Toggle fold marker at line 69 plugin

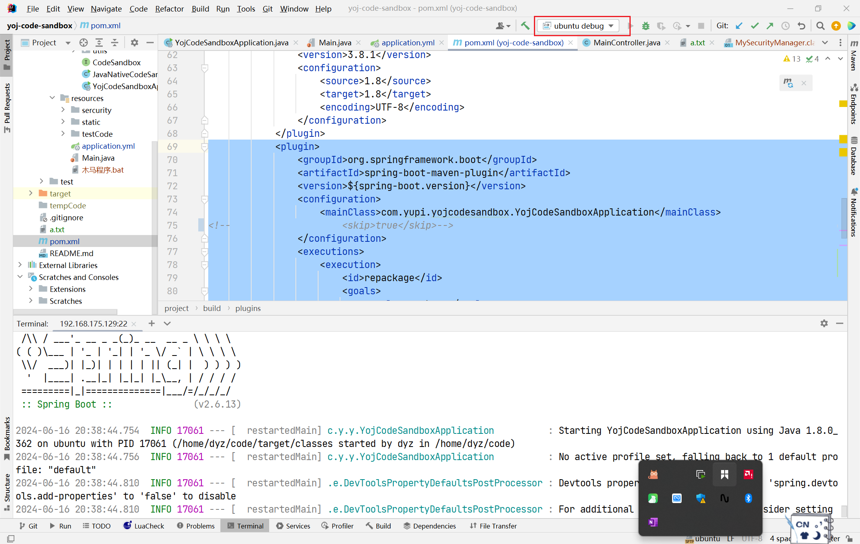point(204,147)
